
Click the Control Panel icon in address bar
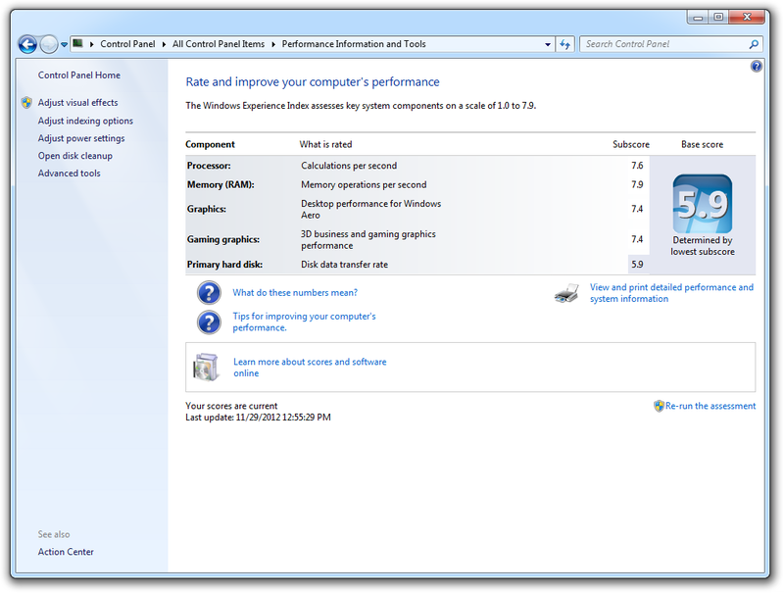pos(77,44)
